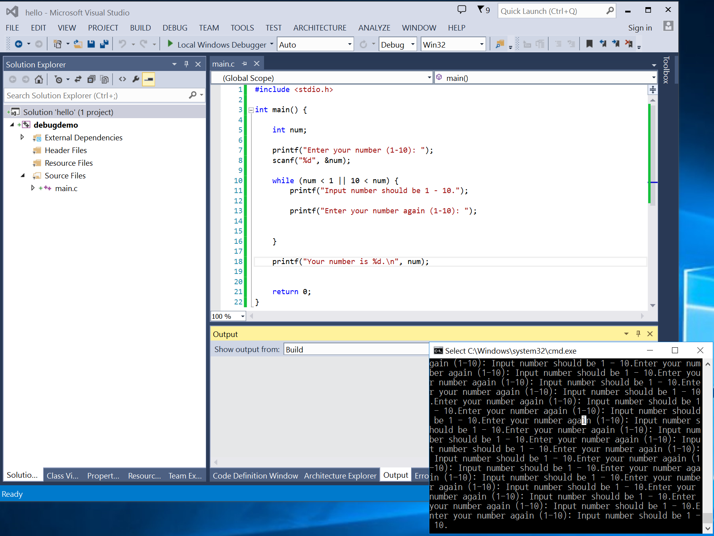The height and width of the screenshot is (536, 714).
Task: Open the Auto debug type dropdown
Action: 350,44
